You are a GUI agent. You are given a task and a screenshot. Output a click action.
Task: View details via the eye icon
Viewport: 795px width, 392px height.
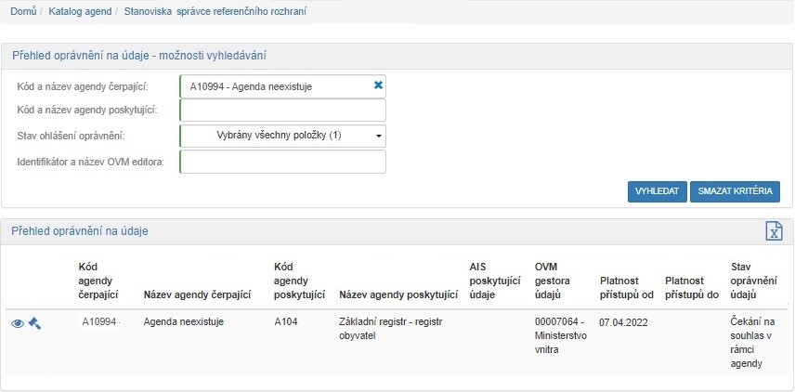pos(18,323)
